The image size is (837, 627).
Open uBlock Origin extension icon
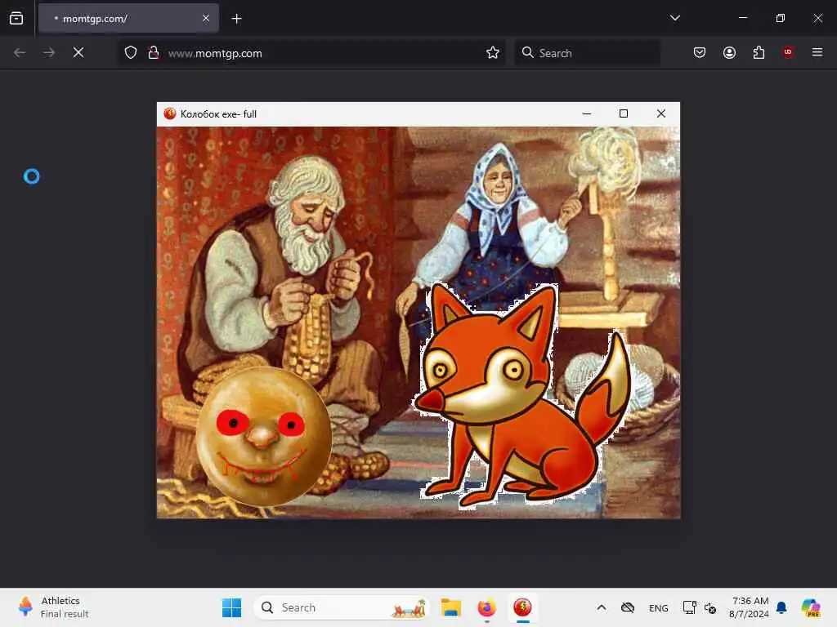788,51
